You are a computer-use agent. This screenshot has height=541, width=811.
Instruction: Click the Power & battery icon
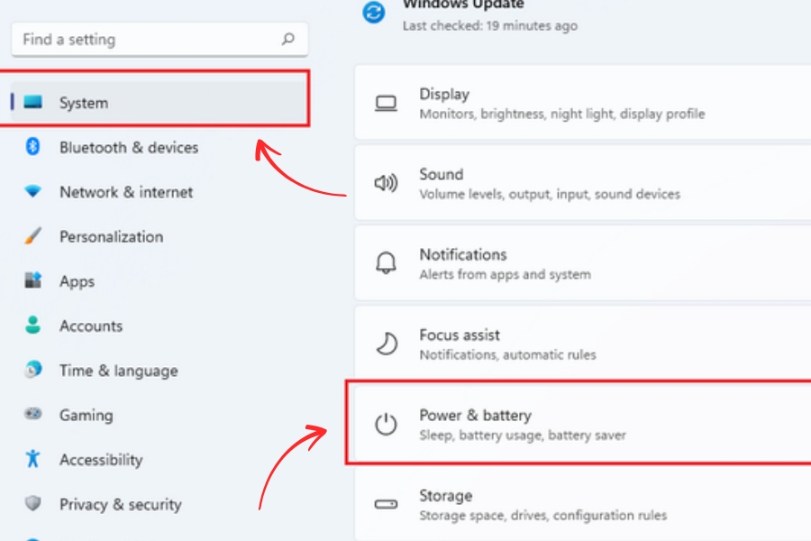coord(386,425)
